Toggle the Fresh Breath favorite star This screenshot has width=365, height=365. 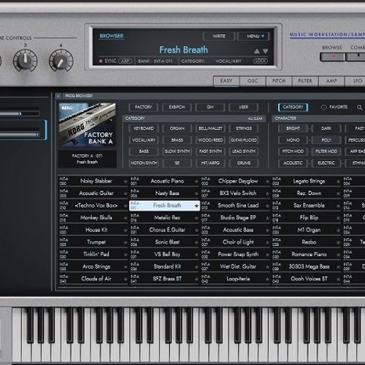pyautogui.click(x=196, y=206)
